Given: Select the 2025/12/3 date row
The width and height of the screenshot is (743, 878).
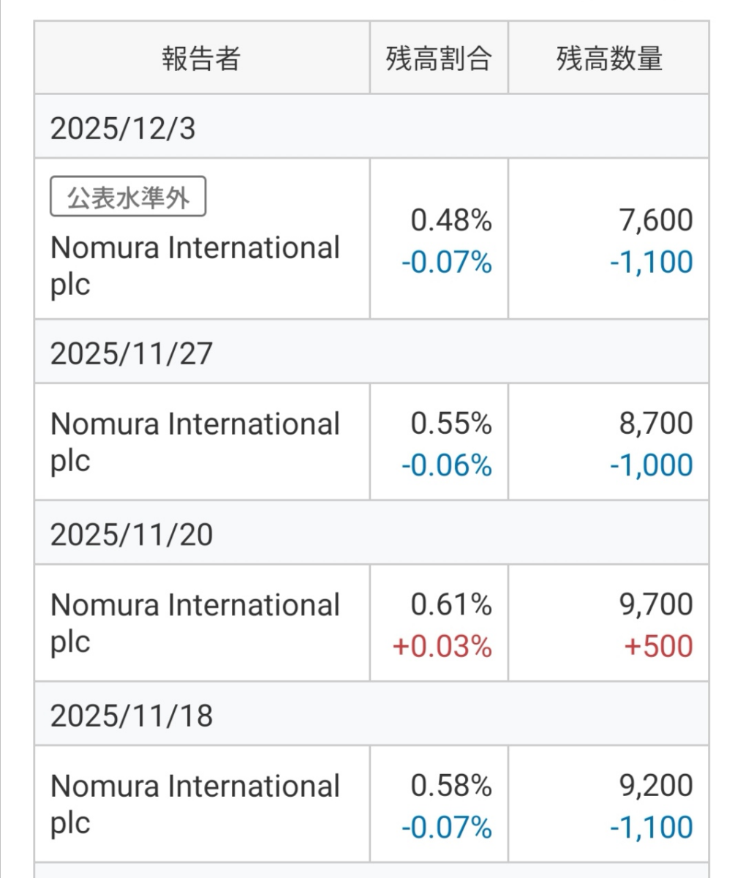Looking at the screenshot, I should pyautogui.click(x=123, y=128).
